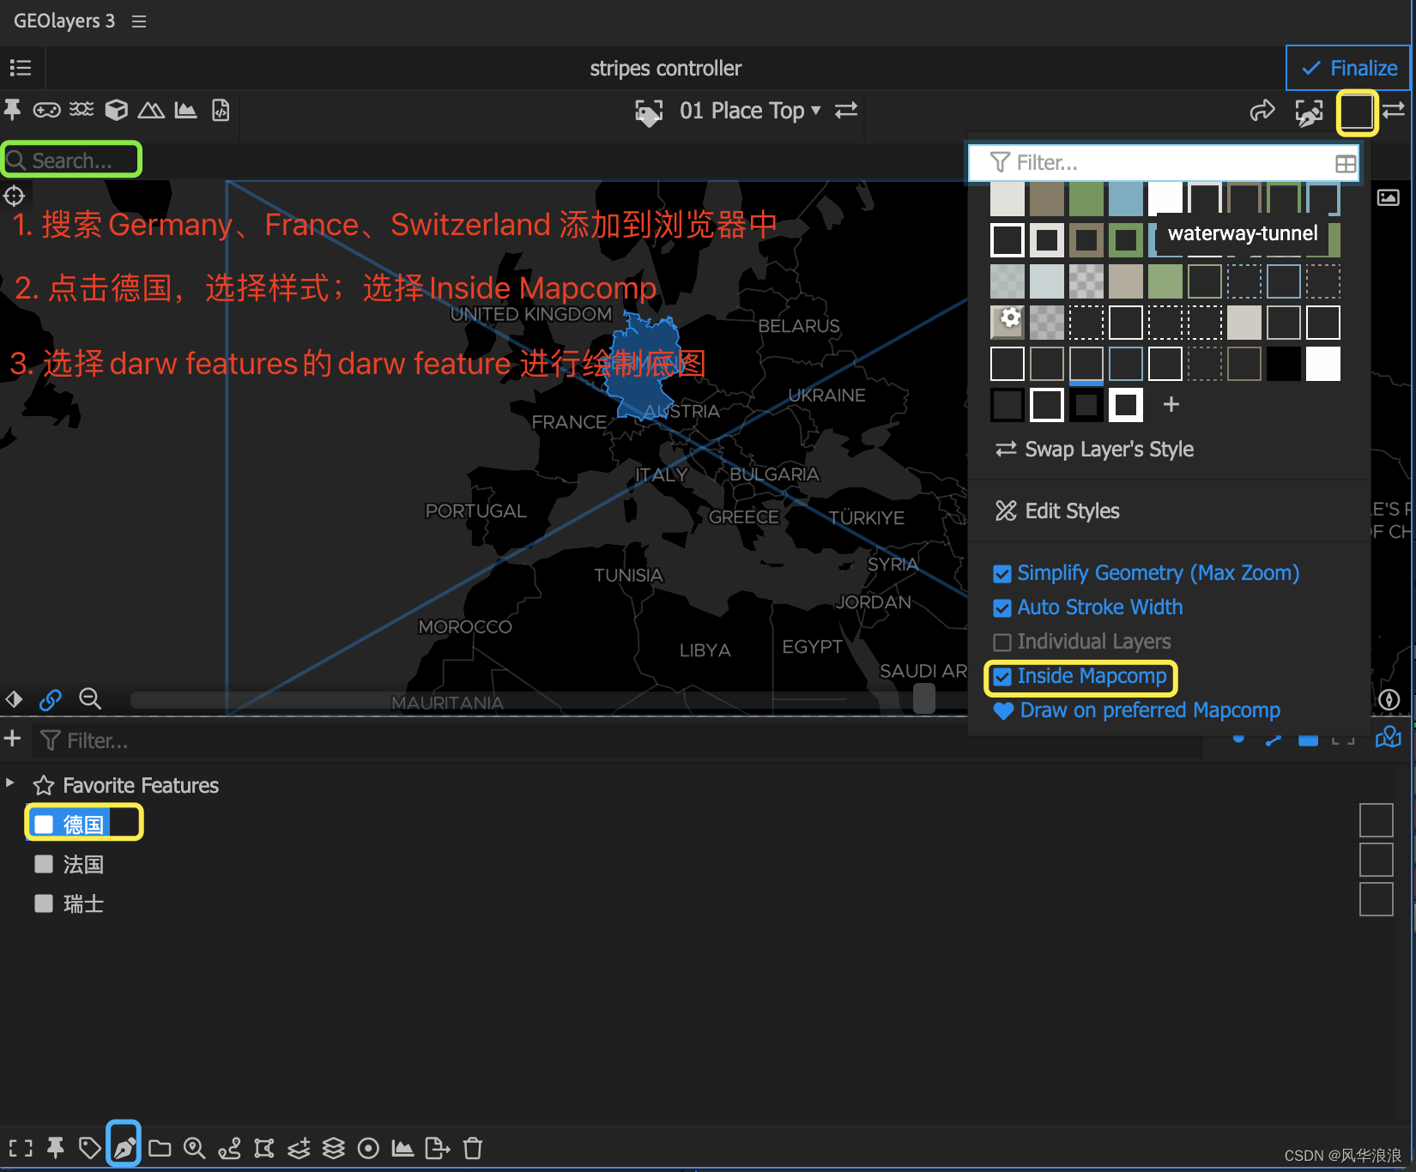Viewport: 1416px width, 1172px height.
Task: Click into the Search field
Action: tap(71, 160)
